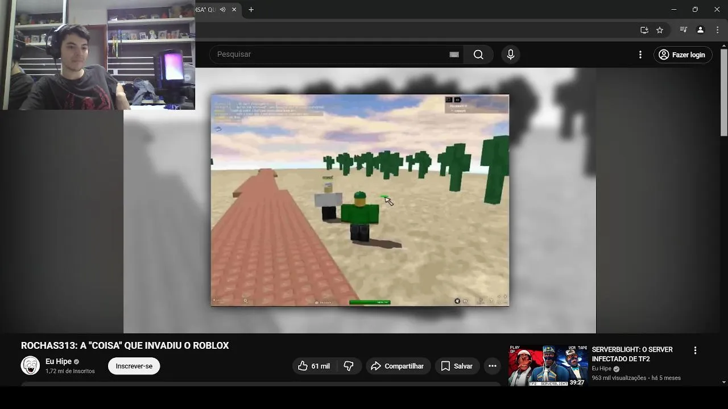Open more actions next to the Salvar button

coord(493,366)
